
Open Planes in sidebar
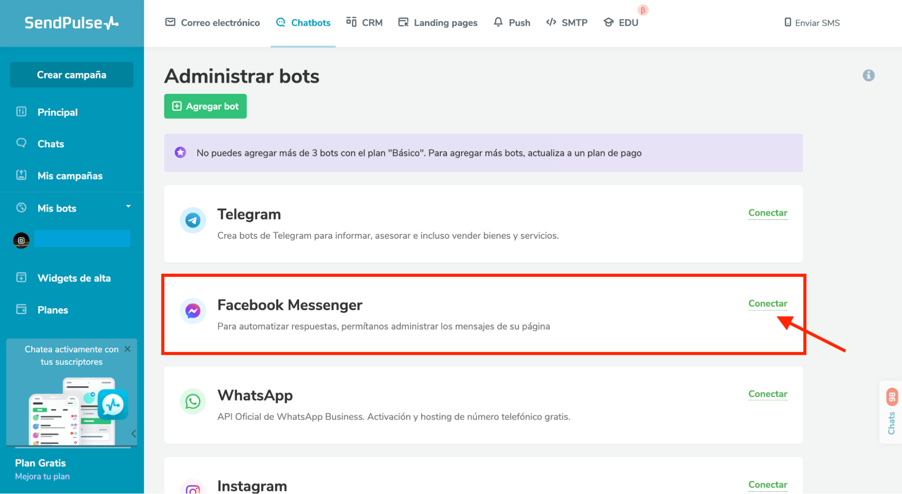click(x=53, y=310)
